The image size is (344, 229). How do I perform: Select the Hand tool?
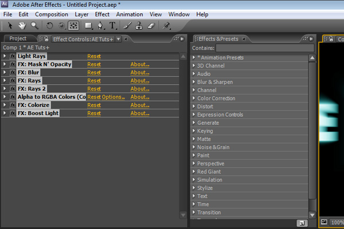[x=22, y=26]
